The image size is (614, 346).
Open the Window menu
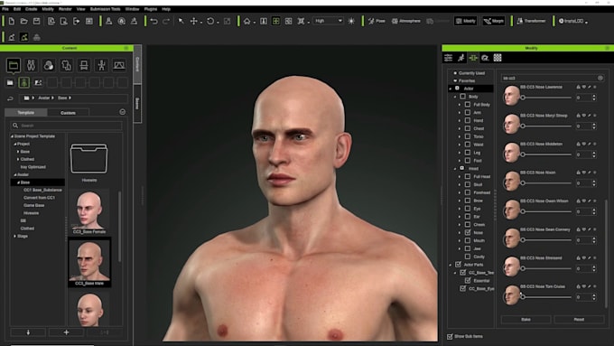coord(132,9)
